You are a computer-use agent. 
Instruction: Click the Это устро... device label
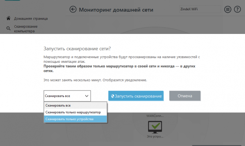point(155,137)
